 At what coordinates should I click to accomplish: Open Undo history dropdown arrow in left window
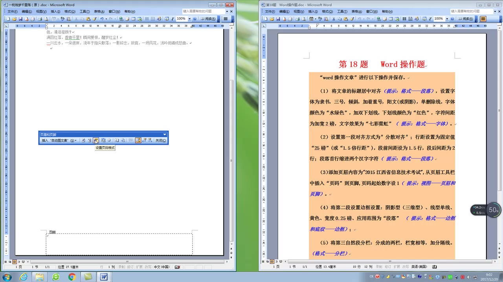pyautogui.click(x=106, y=19)
